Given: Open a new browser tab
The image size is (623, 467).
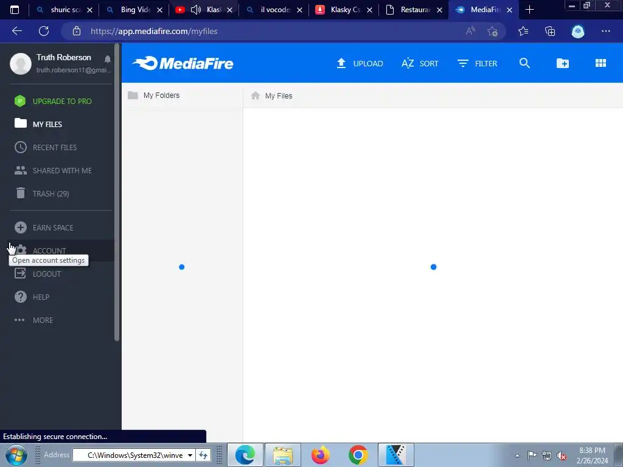Looking at the screenshot, I should point(529,10).
